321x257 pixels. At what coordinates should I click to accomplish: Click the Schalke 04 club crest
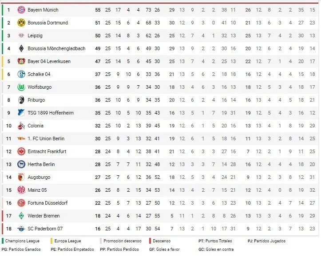click(21, 74)
